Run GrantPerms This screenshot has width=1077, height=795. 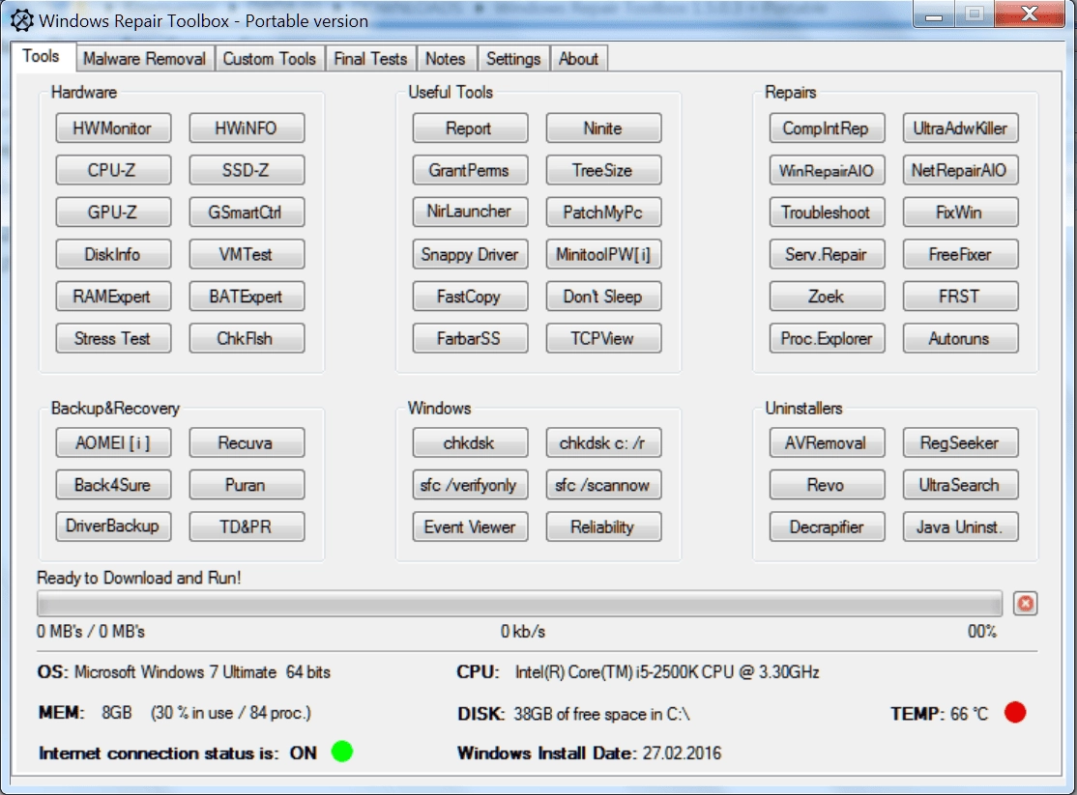pyautogui.click(x=471, y=170)
